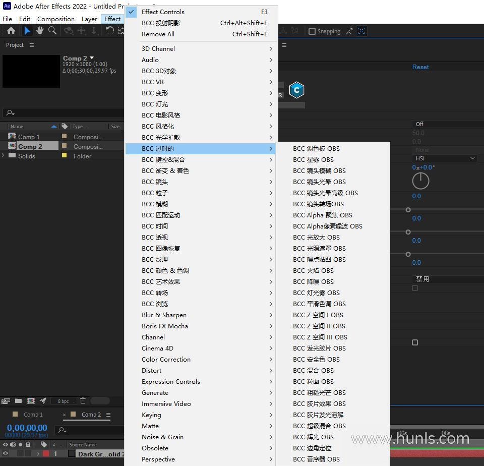Select BCC 镜头光晕 OBS effect

[x=333, y=182]
